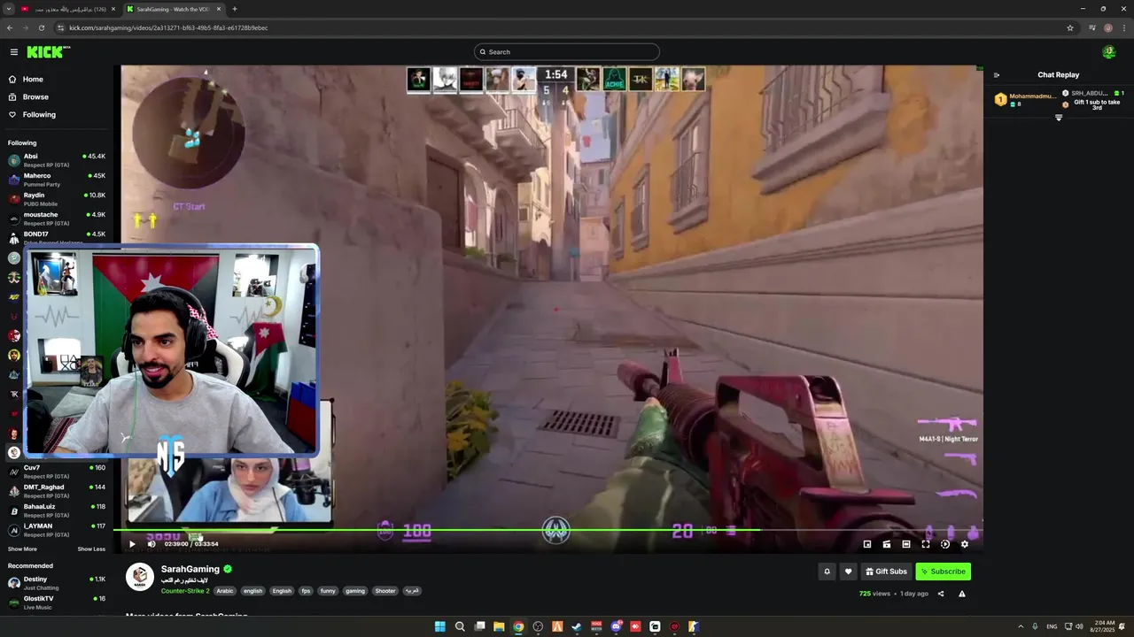Collapse the Chat Replay panel
This screenshot has width=1134, height=637.
[997, 75]
